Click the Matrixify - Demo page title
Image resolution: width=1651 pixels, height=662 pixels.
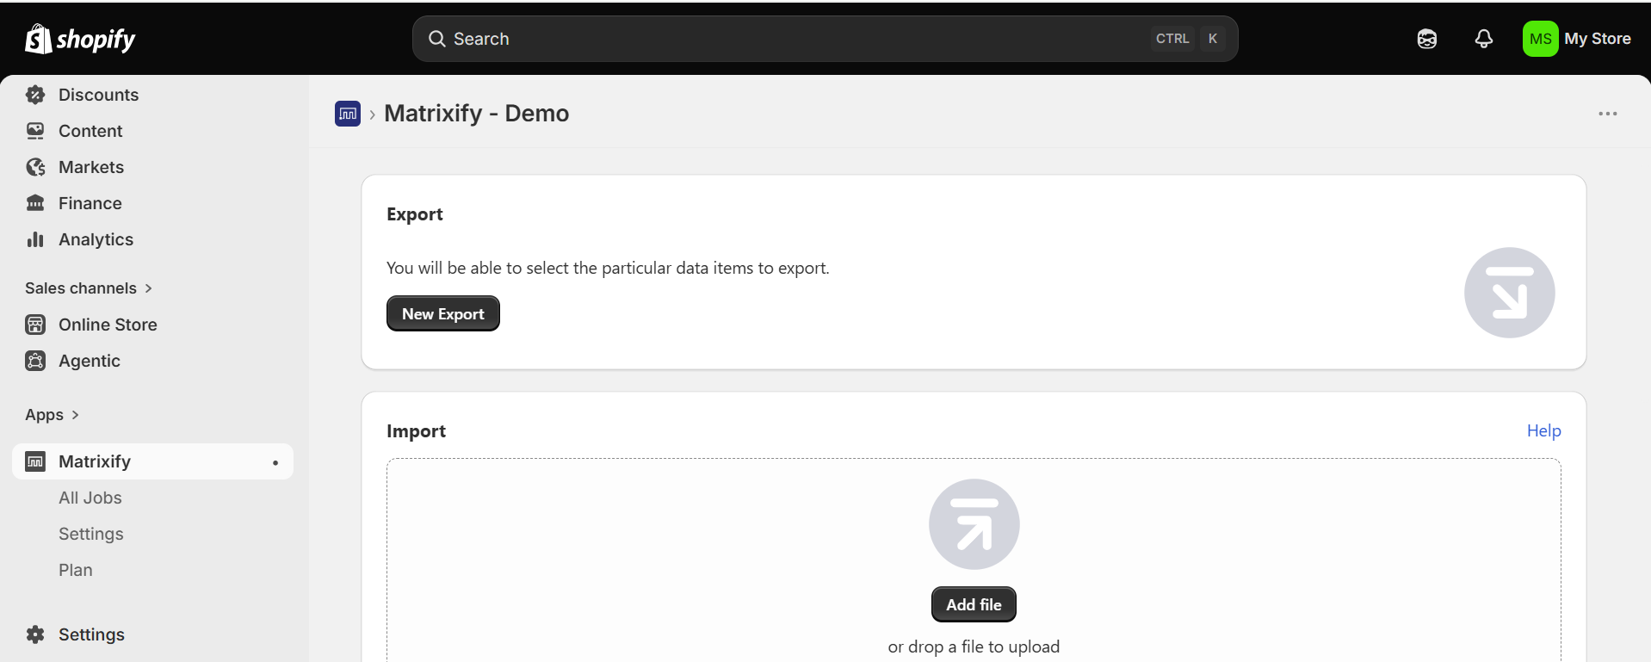coord(476,114)
